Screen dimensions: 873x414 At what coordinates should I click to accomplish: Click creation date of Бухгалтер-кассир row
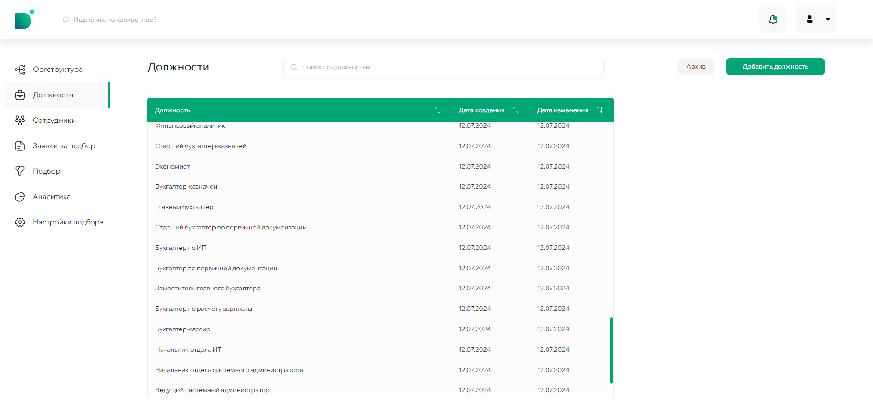coord(475,329)
